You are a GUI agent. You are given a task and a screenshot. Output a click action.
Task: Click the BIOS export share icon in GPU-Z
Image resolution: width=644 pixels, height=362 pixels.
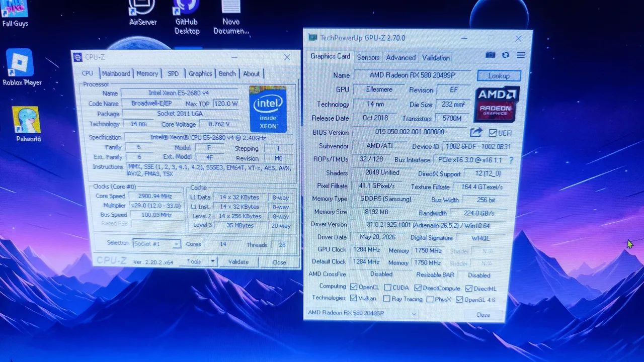point(476,133)
